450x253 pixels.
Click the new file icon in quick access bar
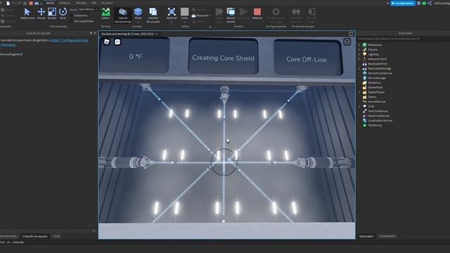(8, 3)
